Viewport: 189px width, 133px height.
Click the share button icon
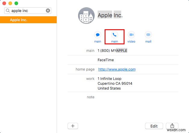[x=172, y=126]
